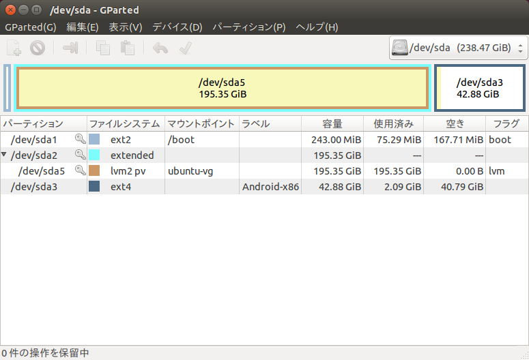
Task: Click the hard disk icon in device selector
Action: [399, 48]
